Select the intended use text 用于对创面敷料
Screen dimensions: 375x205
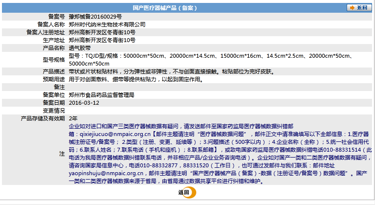(136, 79)
